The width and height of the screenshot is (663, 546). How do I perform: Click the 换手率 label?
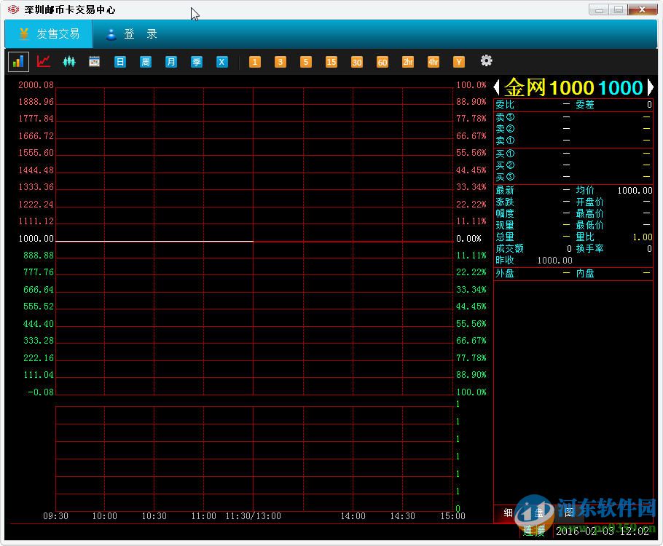pos(589,248)
